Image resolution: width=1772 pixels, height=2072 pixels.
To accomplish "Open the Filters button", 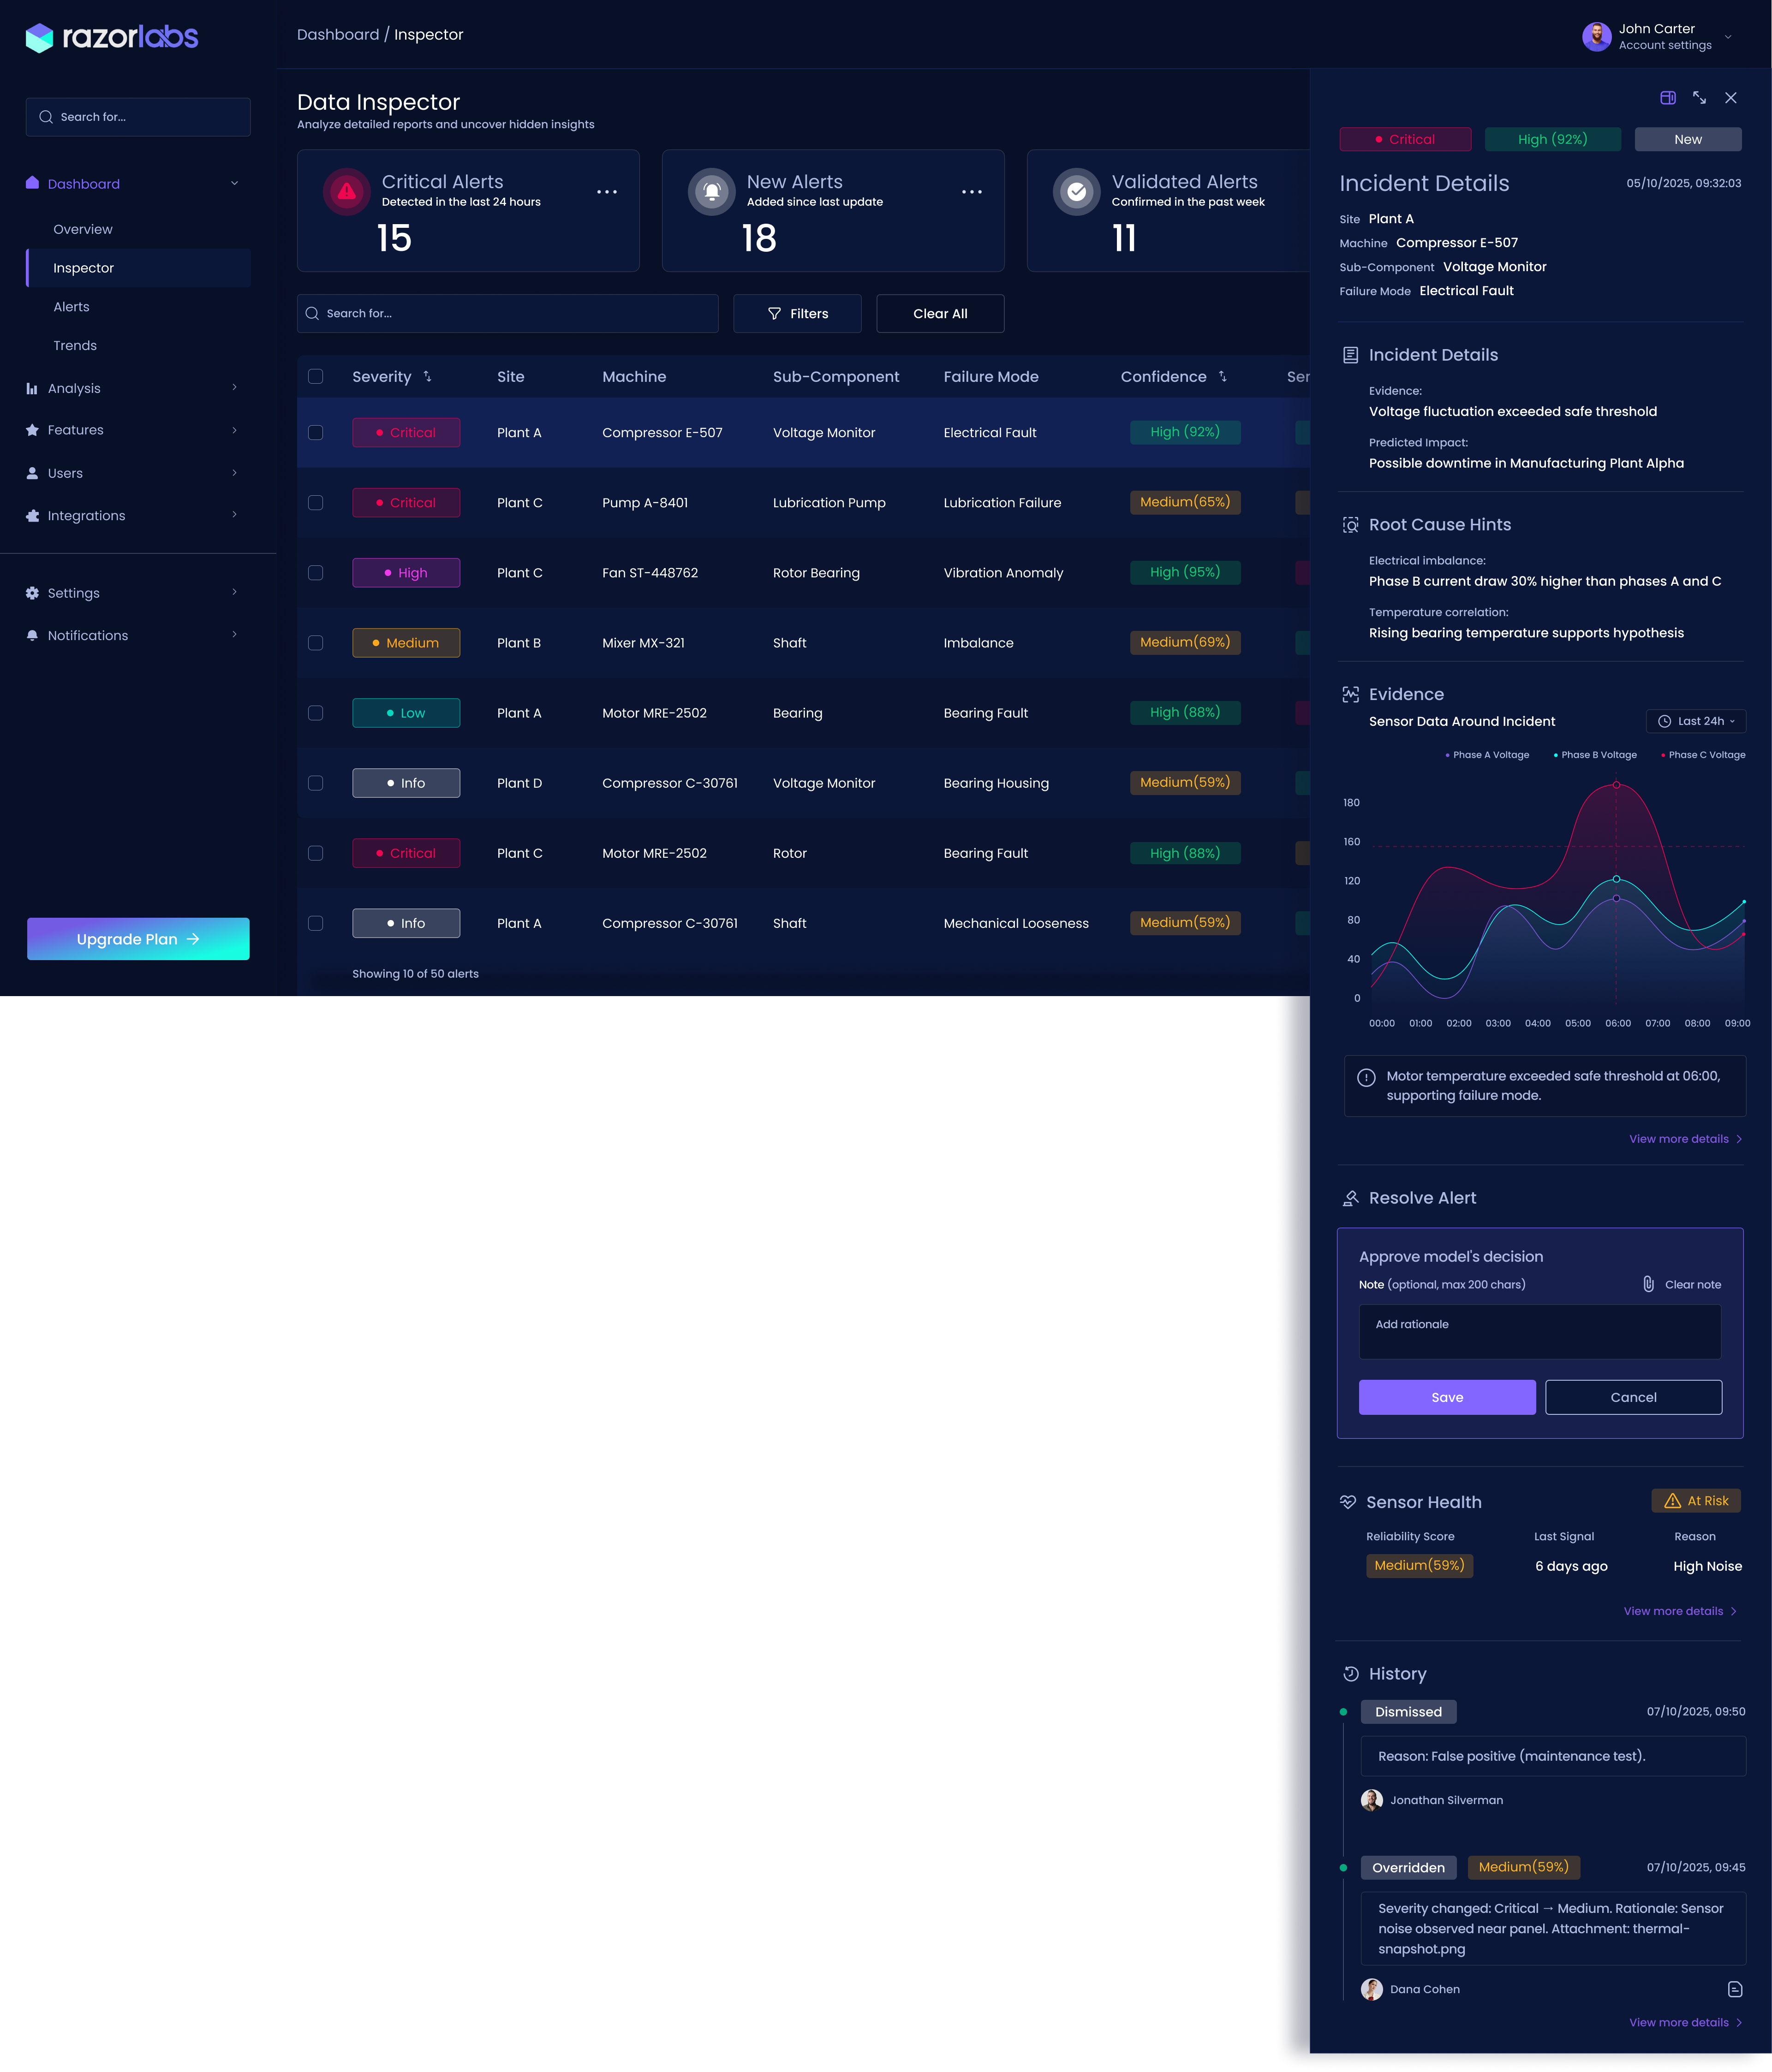I will [x=798, y=314].
